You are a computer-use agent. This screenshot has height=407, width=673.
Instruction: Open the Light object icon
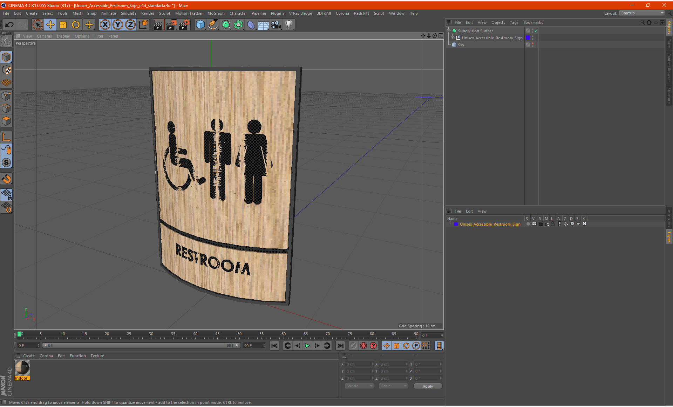pyautogui.click(x=288, y=25)
